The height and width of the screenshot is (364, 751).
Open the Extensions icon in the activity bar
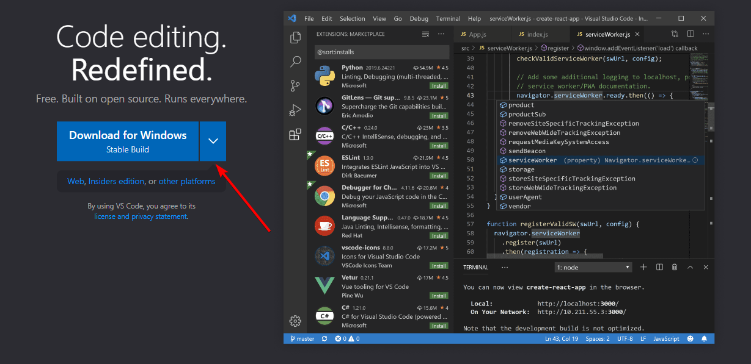(x=295, y=135)
